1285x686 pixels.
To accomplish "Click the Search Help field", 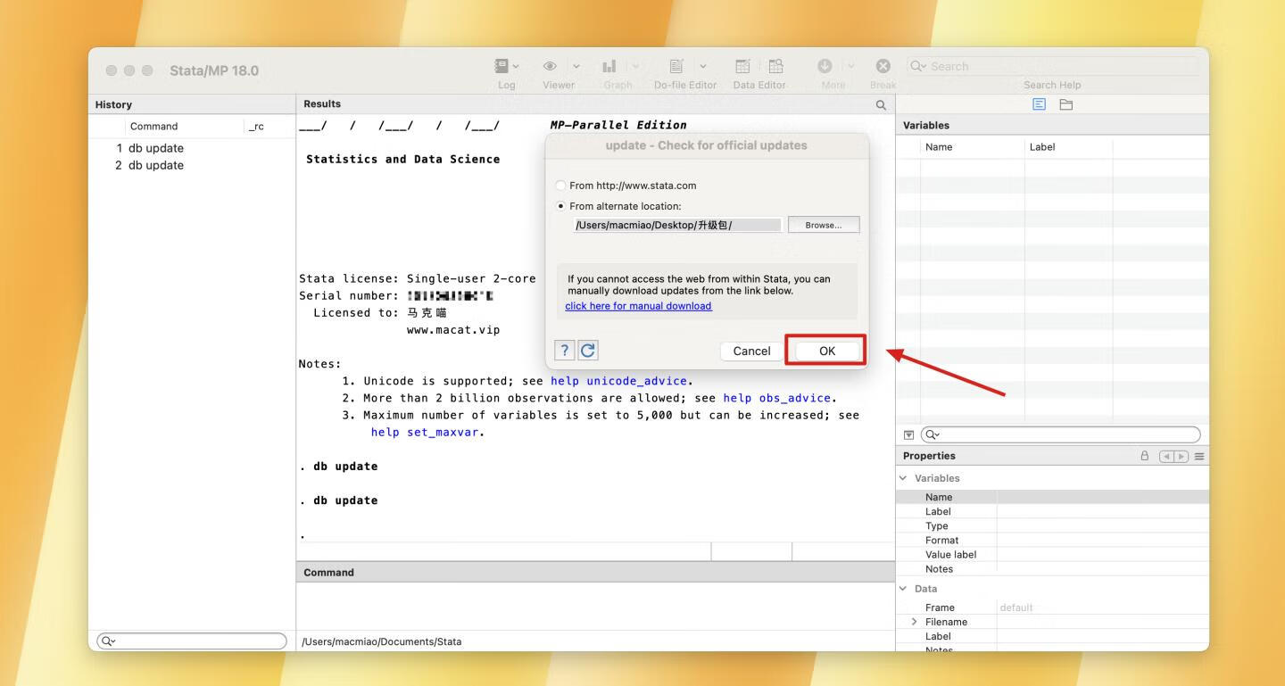I will tap(1052, 66).
